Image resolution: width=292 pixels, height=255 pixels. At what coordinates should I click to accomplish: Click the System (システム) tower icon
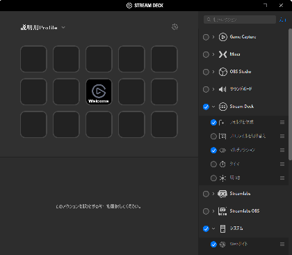click(222, 229)
